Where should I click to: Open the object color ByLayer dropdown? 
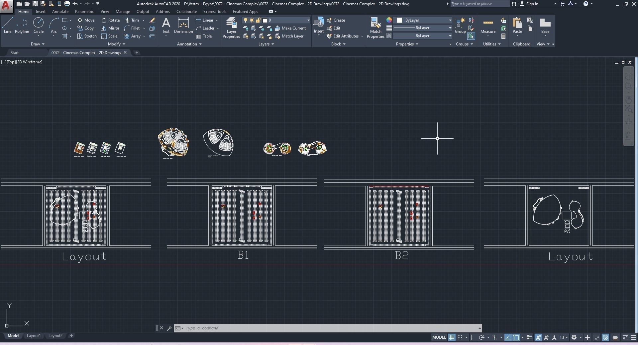pyautogui.click(x=423, y=20)
